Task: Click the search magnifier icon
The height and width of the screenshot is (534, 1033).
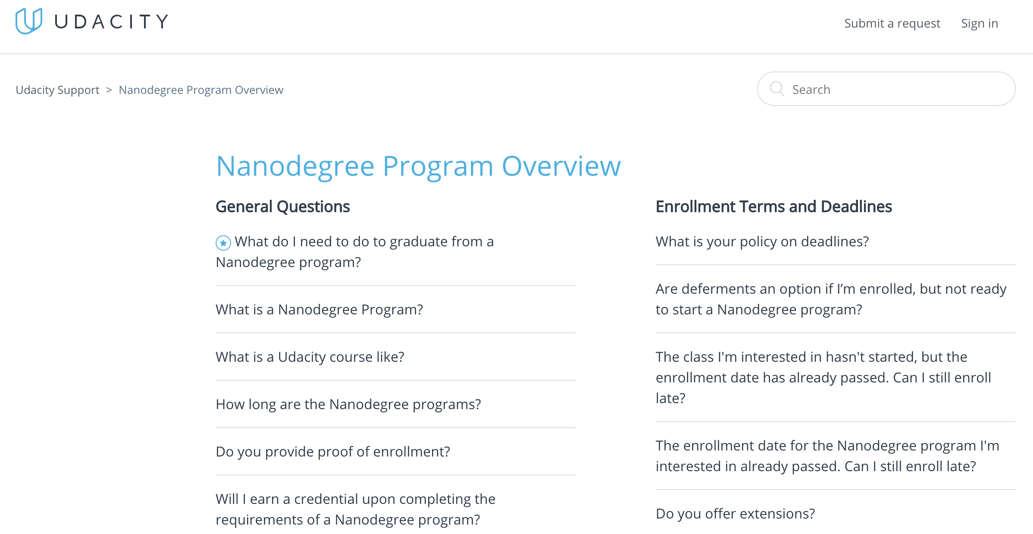Action: click(777, 89)
